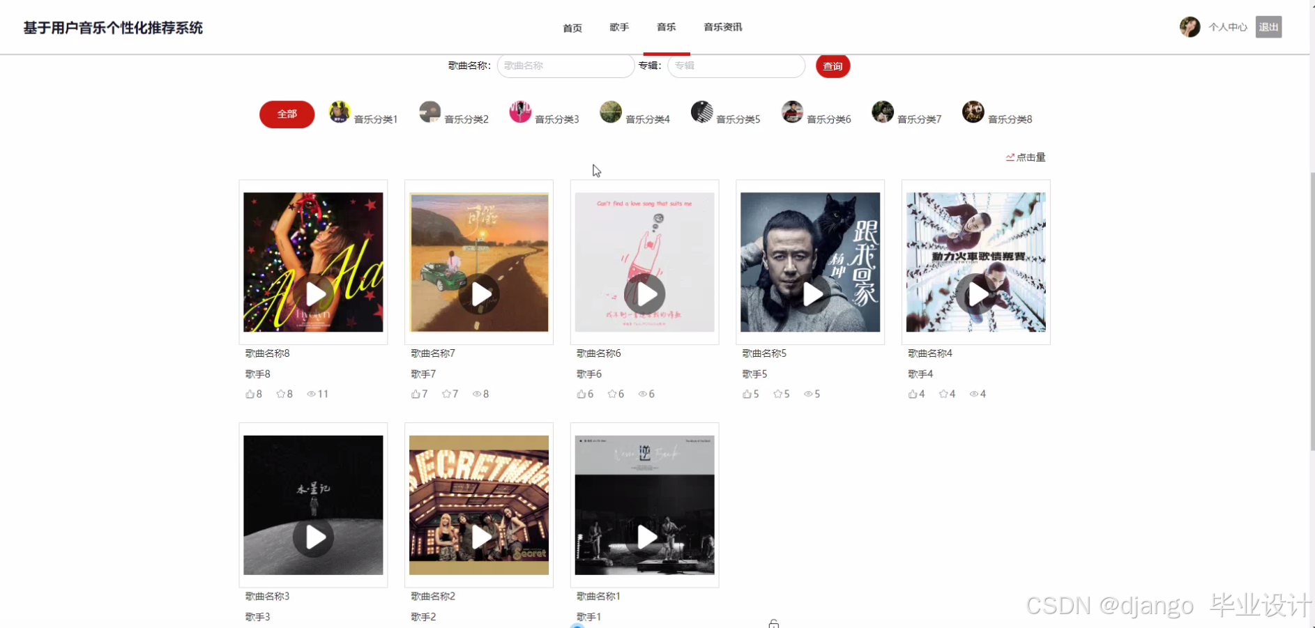
Task: Click the 歌曲名称 search input
Action: point(565,66)
